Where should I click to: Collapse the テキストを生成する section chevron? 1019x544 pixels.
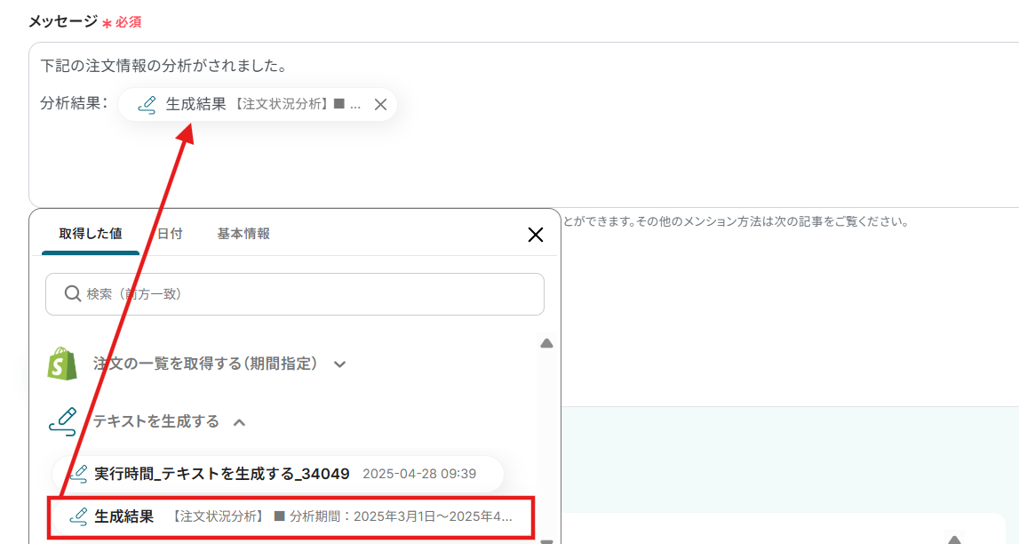[x=239, y=422]
